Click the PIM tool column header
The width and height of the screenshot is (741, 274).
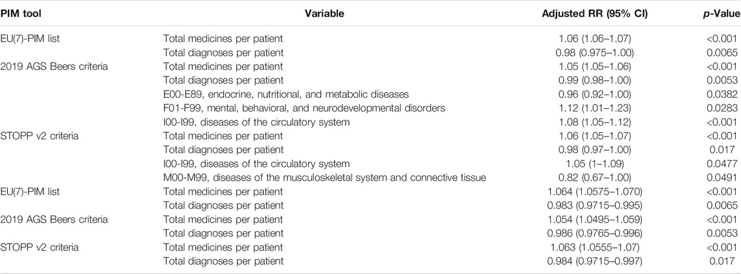click(20, 14)
